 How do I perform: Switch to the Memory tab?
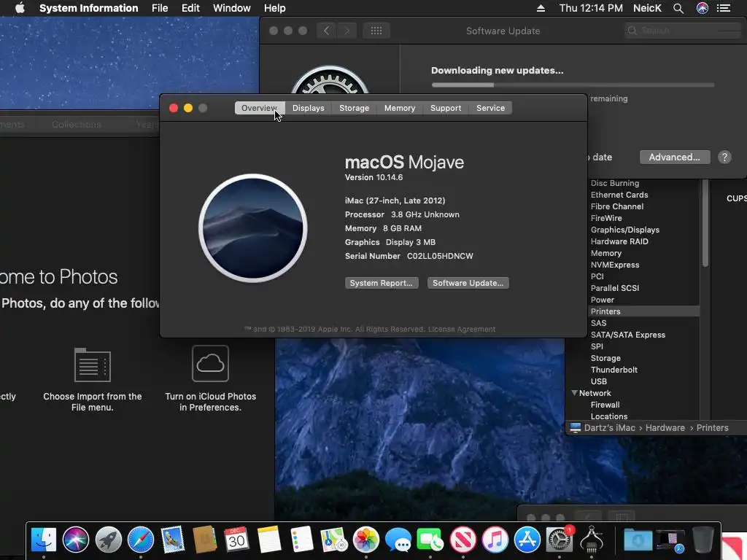pos(400,108)
